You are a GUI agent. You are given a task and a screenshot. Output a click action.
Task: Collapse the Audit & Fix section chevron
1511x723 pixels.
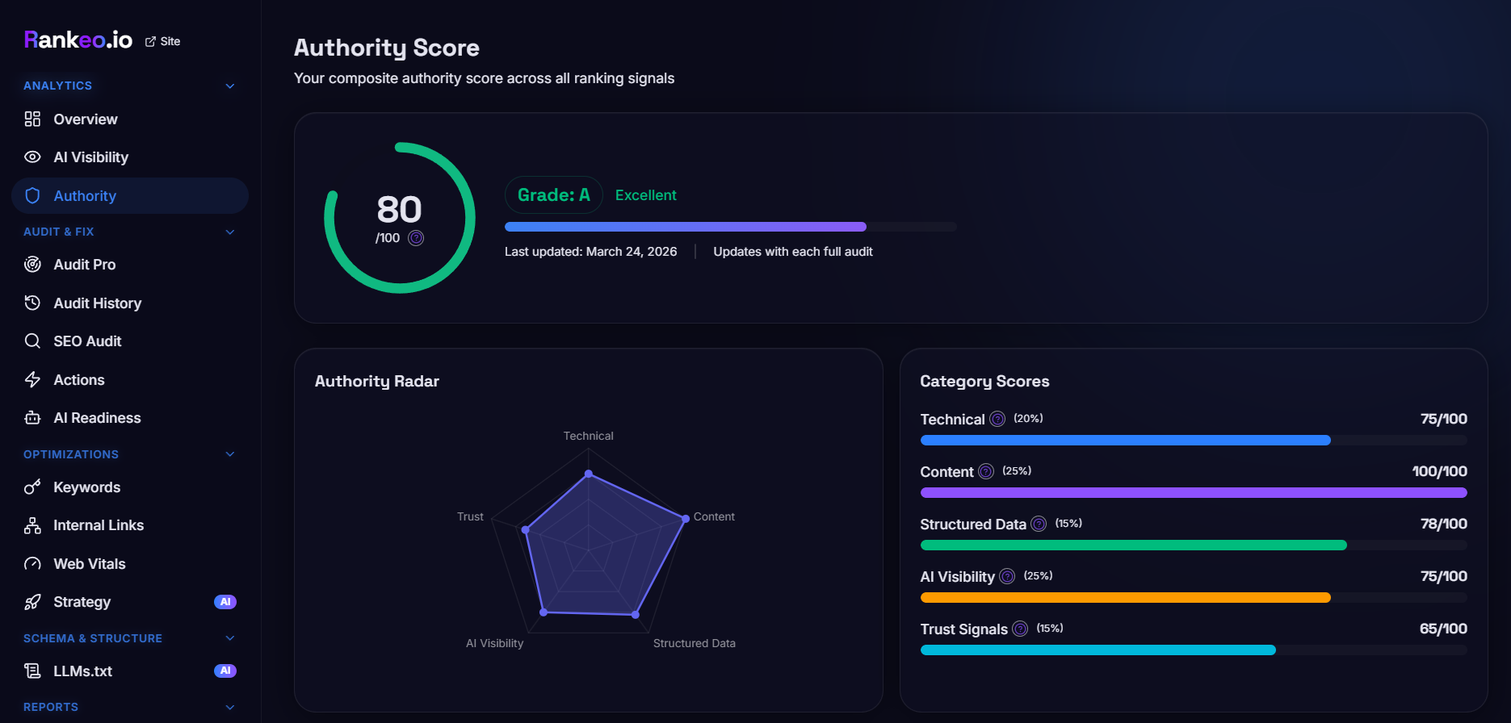point(230,232)
